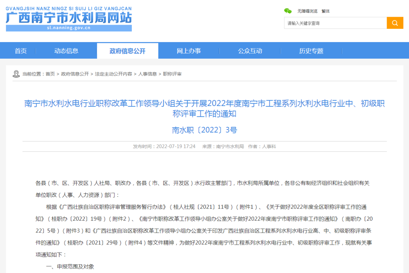Open the 历史专题 nav tab
This screenshot has width=409, height=273.
(311, 51)
